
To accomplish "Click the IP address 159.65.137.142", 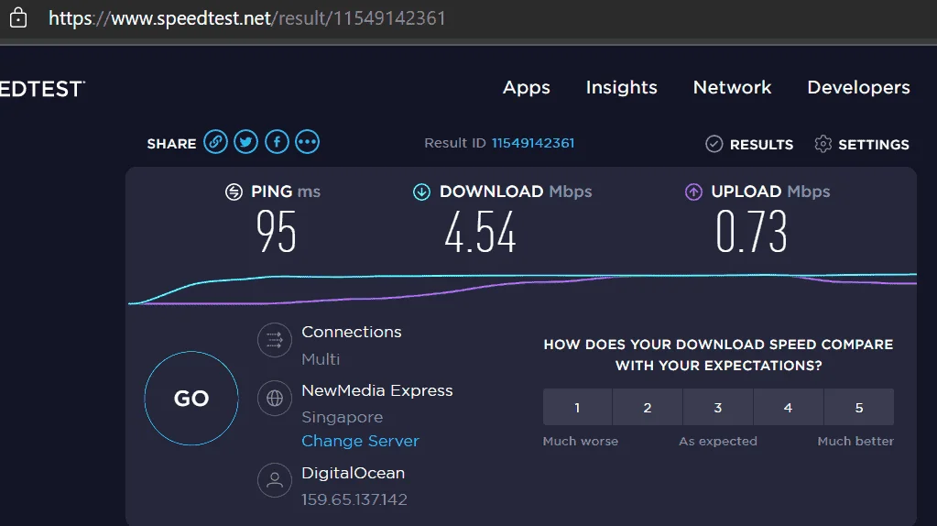I will click(x=354, y=499).
